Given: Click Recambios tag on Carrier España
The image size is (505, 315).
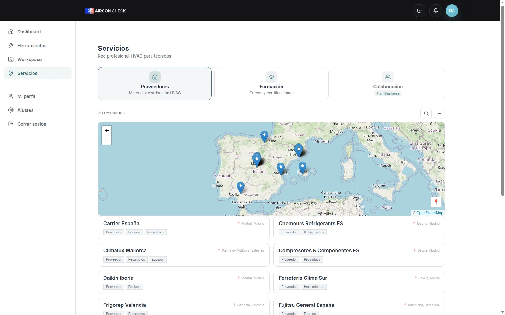Looking at the screenshot, I should point(156,232).
